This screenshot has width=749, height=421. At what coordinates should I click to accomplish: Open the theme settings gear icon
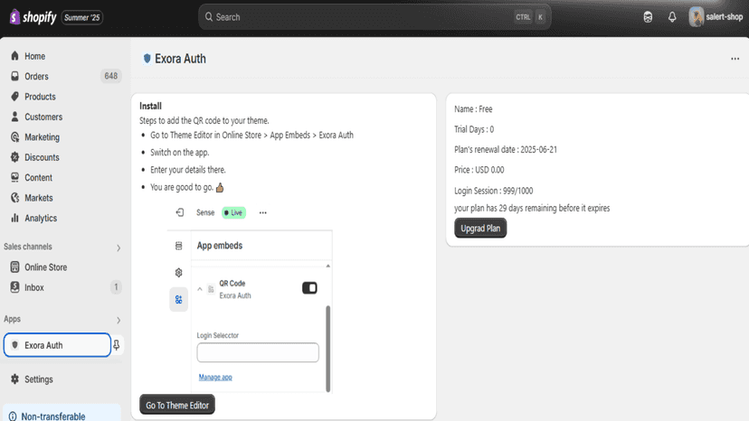tap(178, 273)
